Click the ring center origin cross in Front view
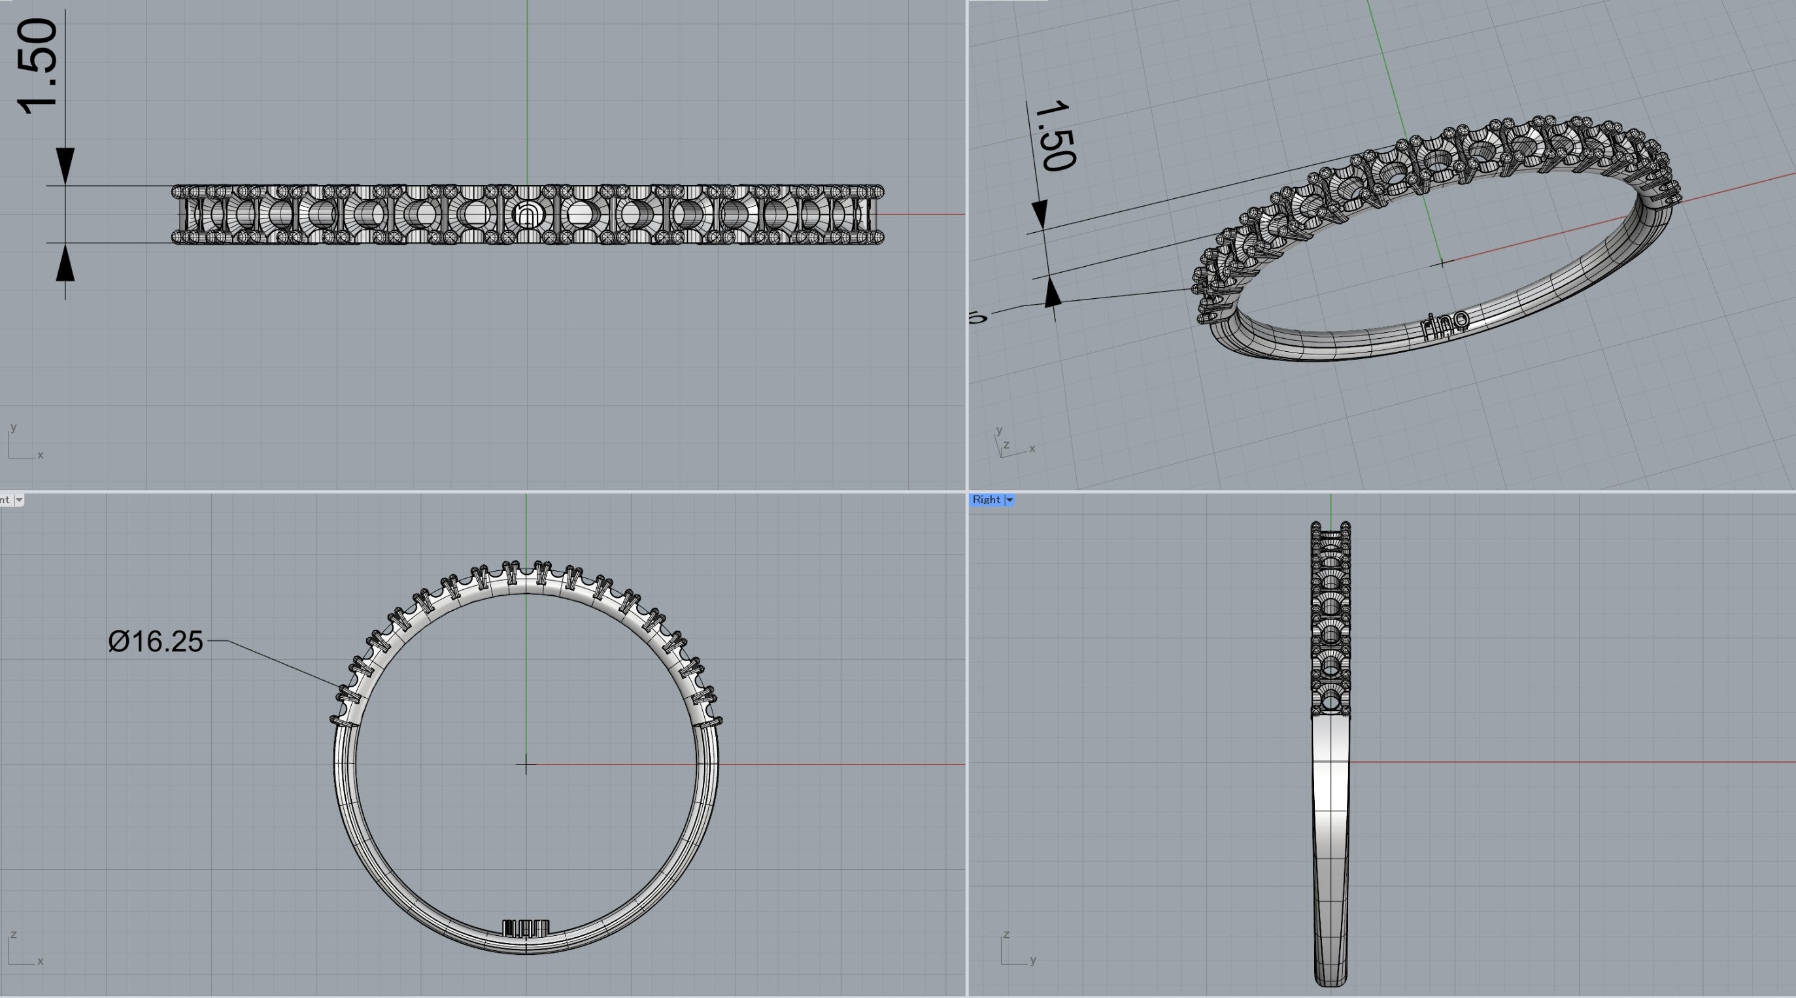The image size is (1796, 998). (526, 765)
